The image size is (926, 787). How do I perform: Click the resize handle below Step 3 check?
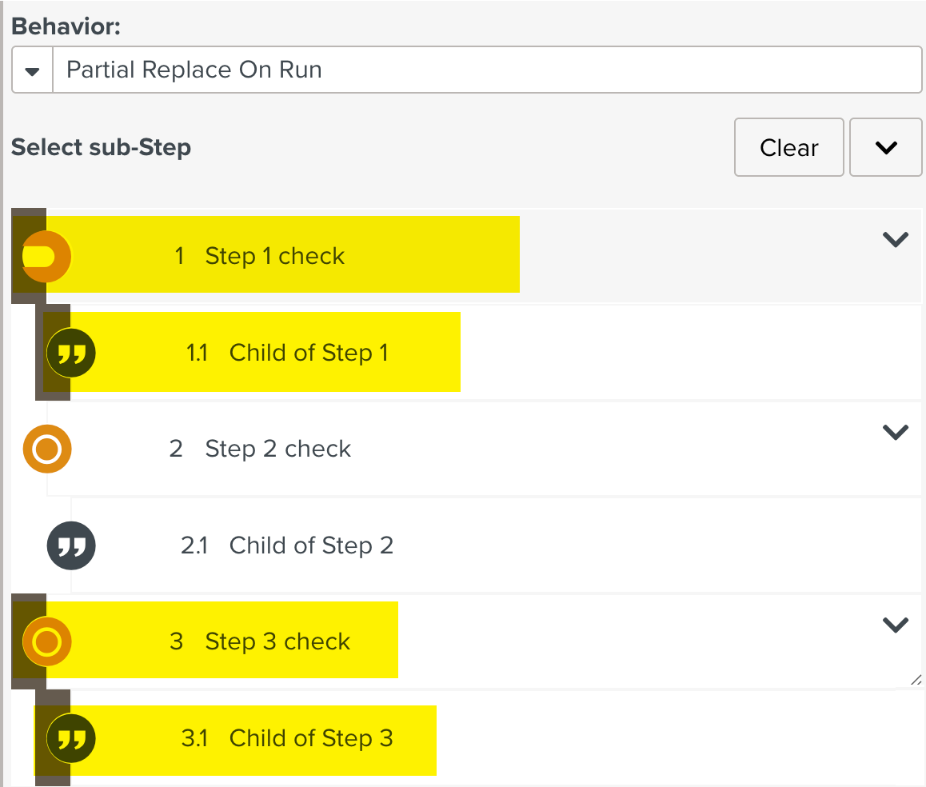(915, 681)
